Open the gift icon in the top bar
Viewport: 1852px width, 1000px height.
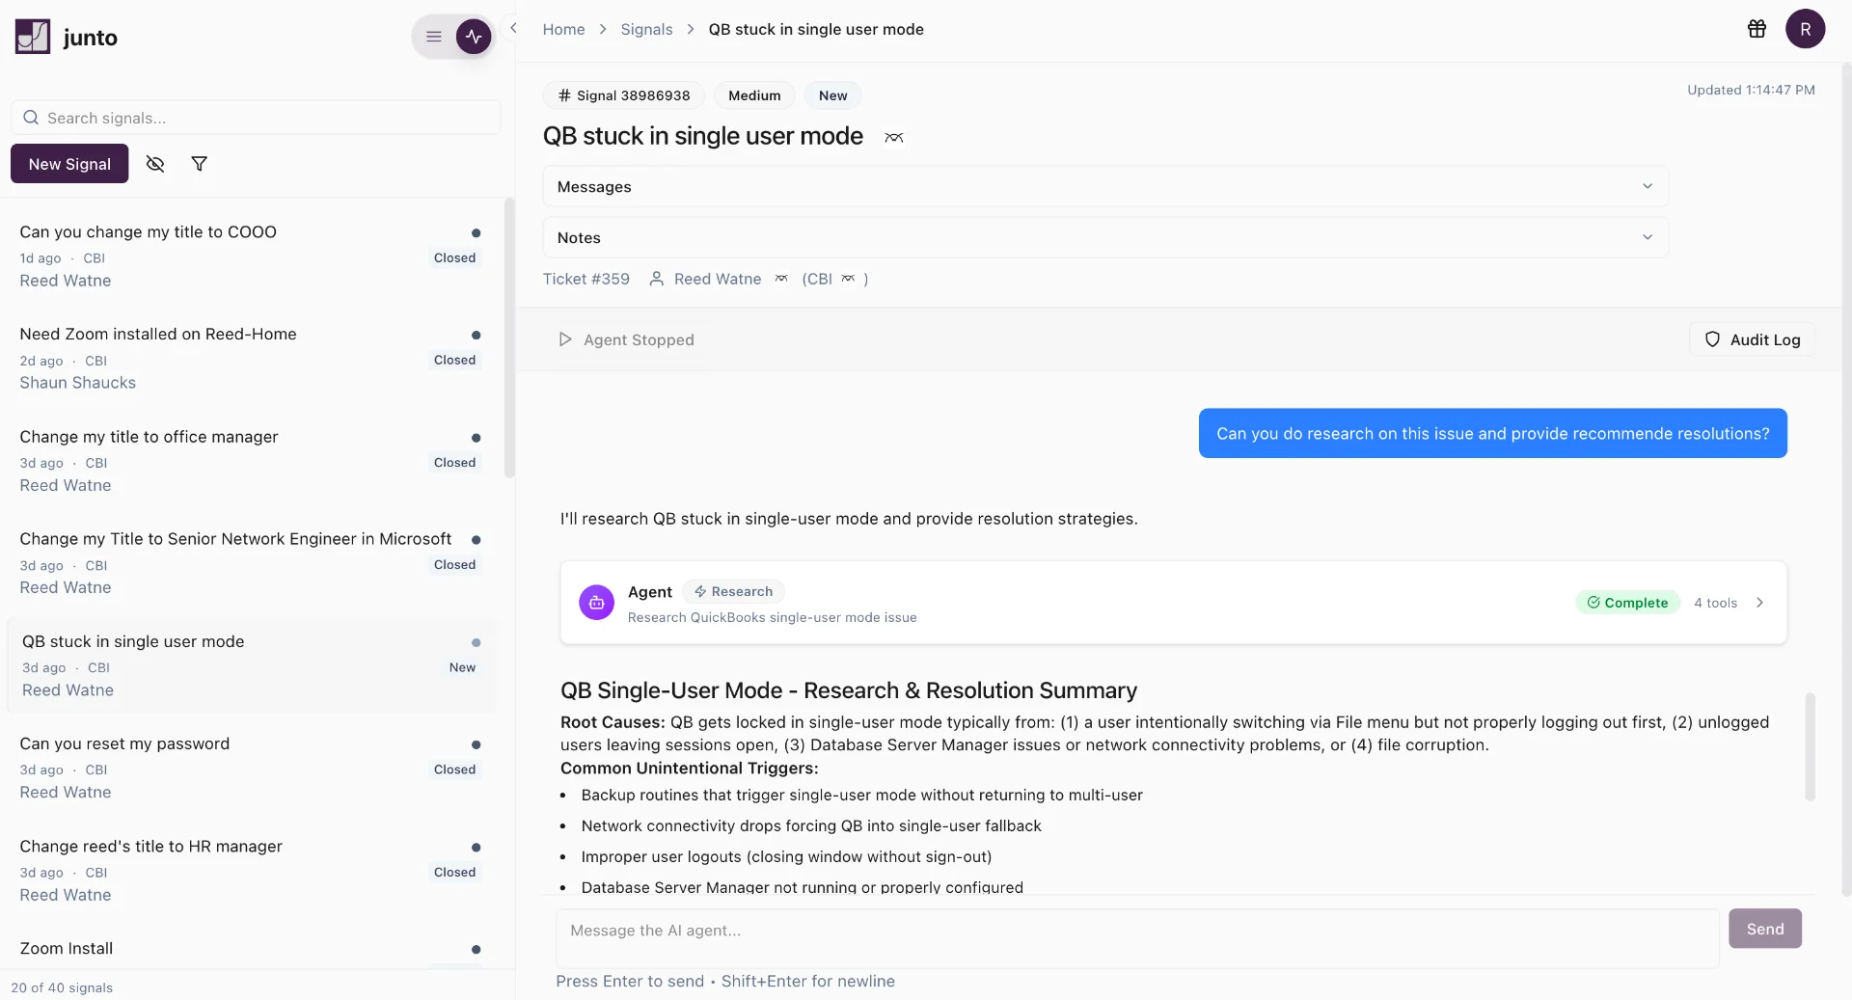coord(1756,29)
